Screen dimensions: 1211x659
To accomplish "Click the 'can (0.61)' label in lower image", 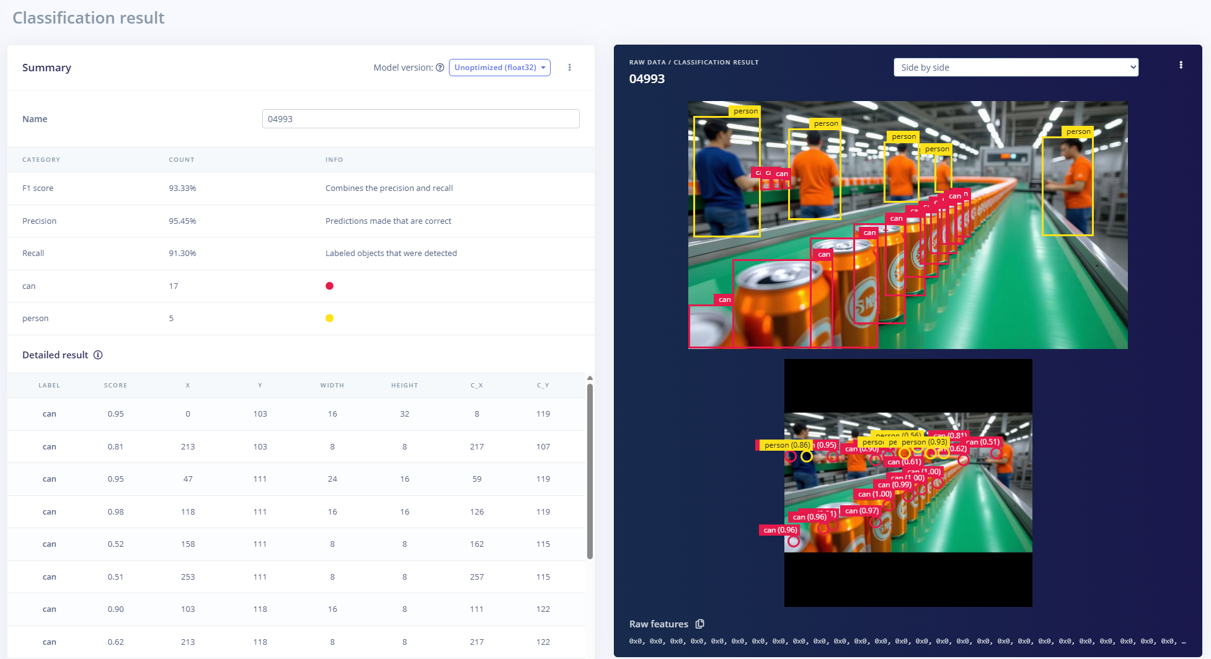I will [904, 462].
